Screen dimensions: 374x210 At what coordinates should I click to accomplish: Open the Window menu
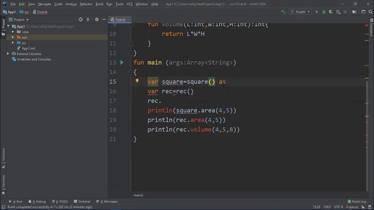point(141,4)
